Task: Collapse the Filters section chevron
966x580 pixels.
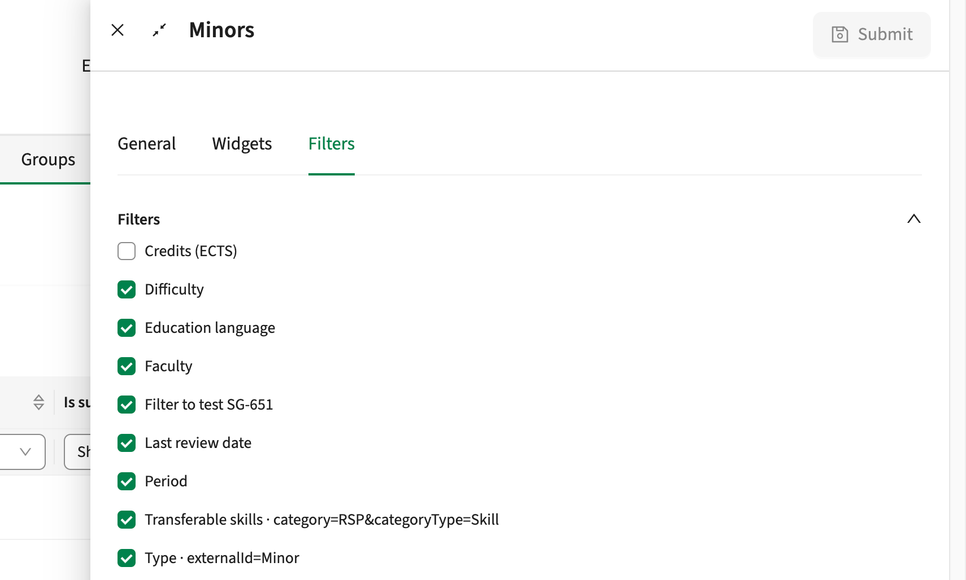Action: pos(914,219)
